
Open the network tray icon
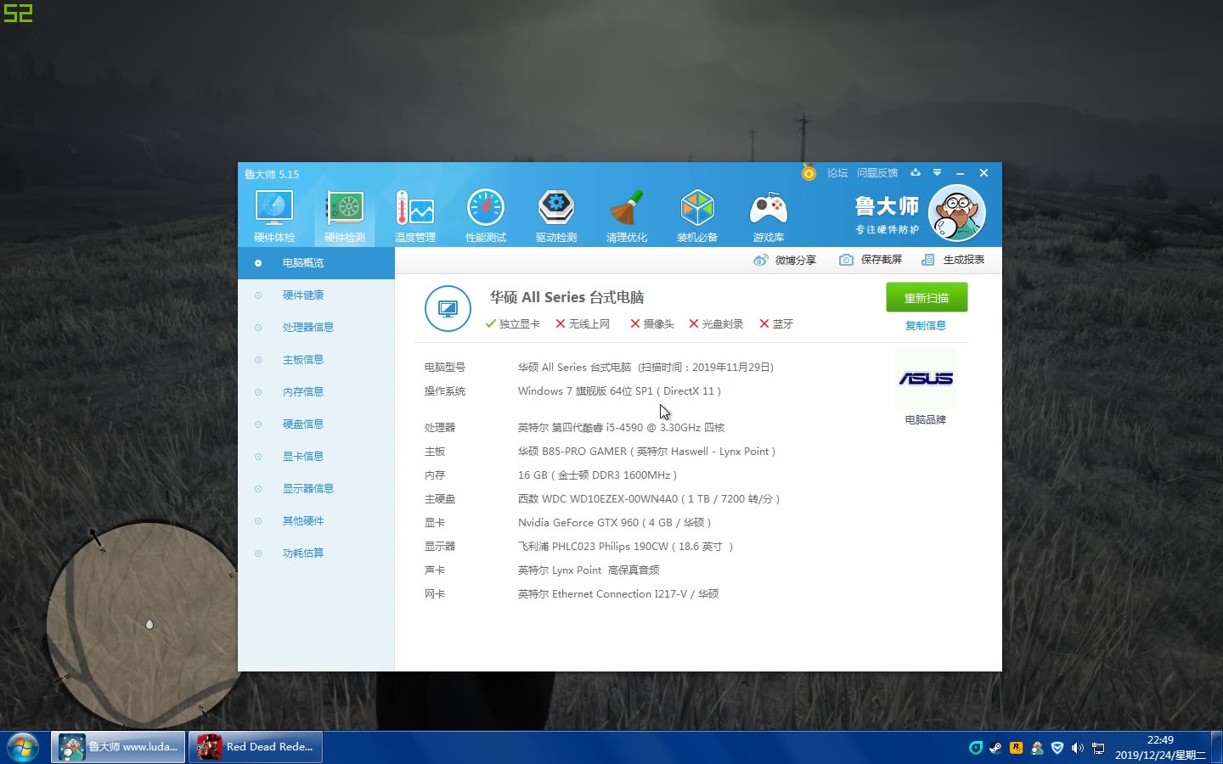[x=1098, y=748]
